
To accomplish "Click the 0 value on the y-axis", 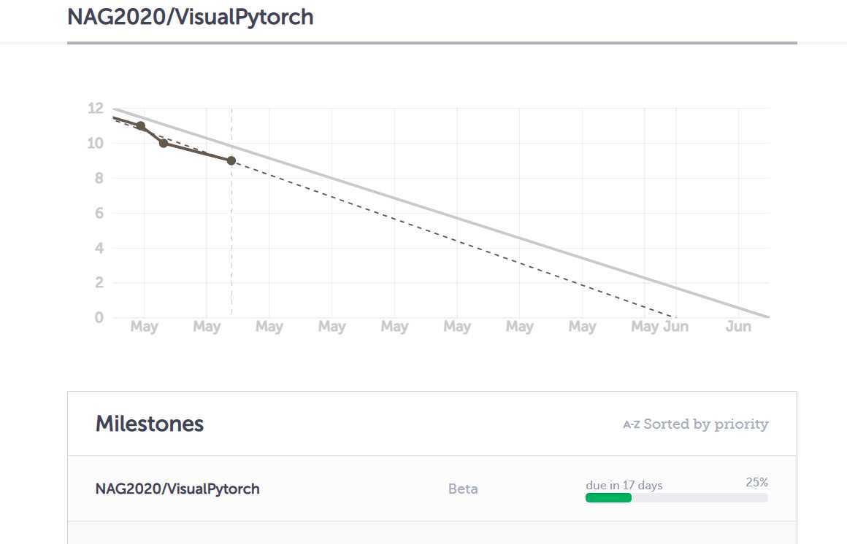I will [99, 317].
